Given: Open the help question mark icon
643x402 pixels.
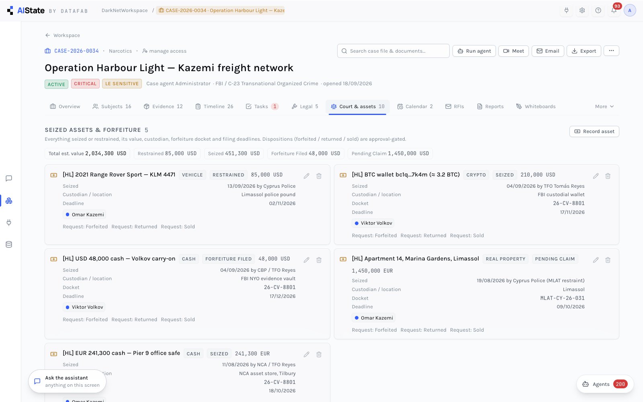Looking at the screenshot, I should coord(598,10).
